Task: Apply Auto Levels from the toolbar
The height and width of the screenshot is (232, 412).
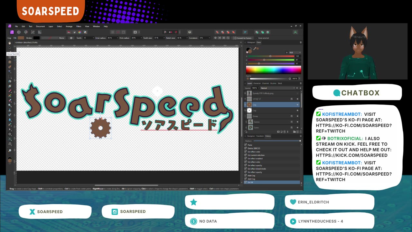Action: point(69,32)
